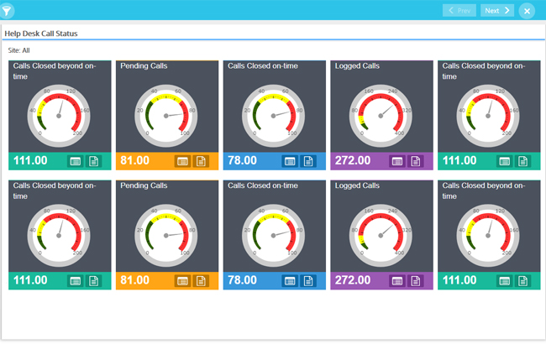Click the top-row Pending Calls gauge dial
This screenshot has width=546, height=344.
[167, 115]
